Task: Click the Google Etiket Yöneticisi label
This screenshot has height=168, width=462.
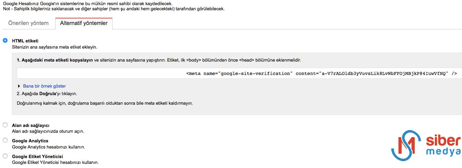Action: 37,156
